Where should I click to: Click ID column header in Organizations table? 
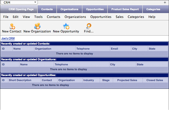coord(10,64)
